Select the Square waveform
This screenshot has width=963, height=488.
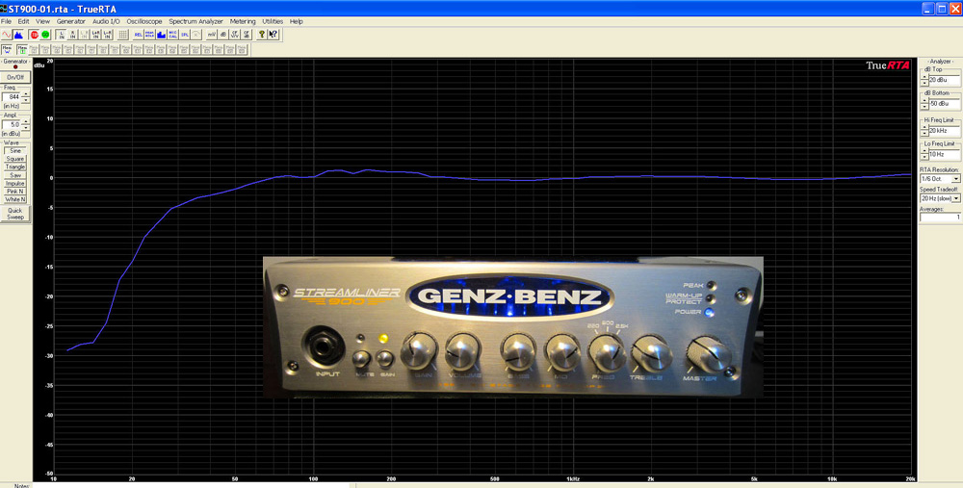tap(15, 159)
